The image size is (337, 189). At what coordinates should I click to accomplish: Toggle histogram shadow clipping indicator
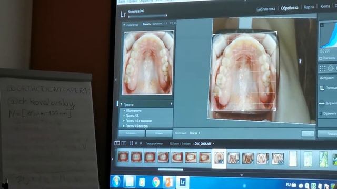pos(322,25)
